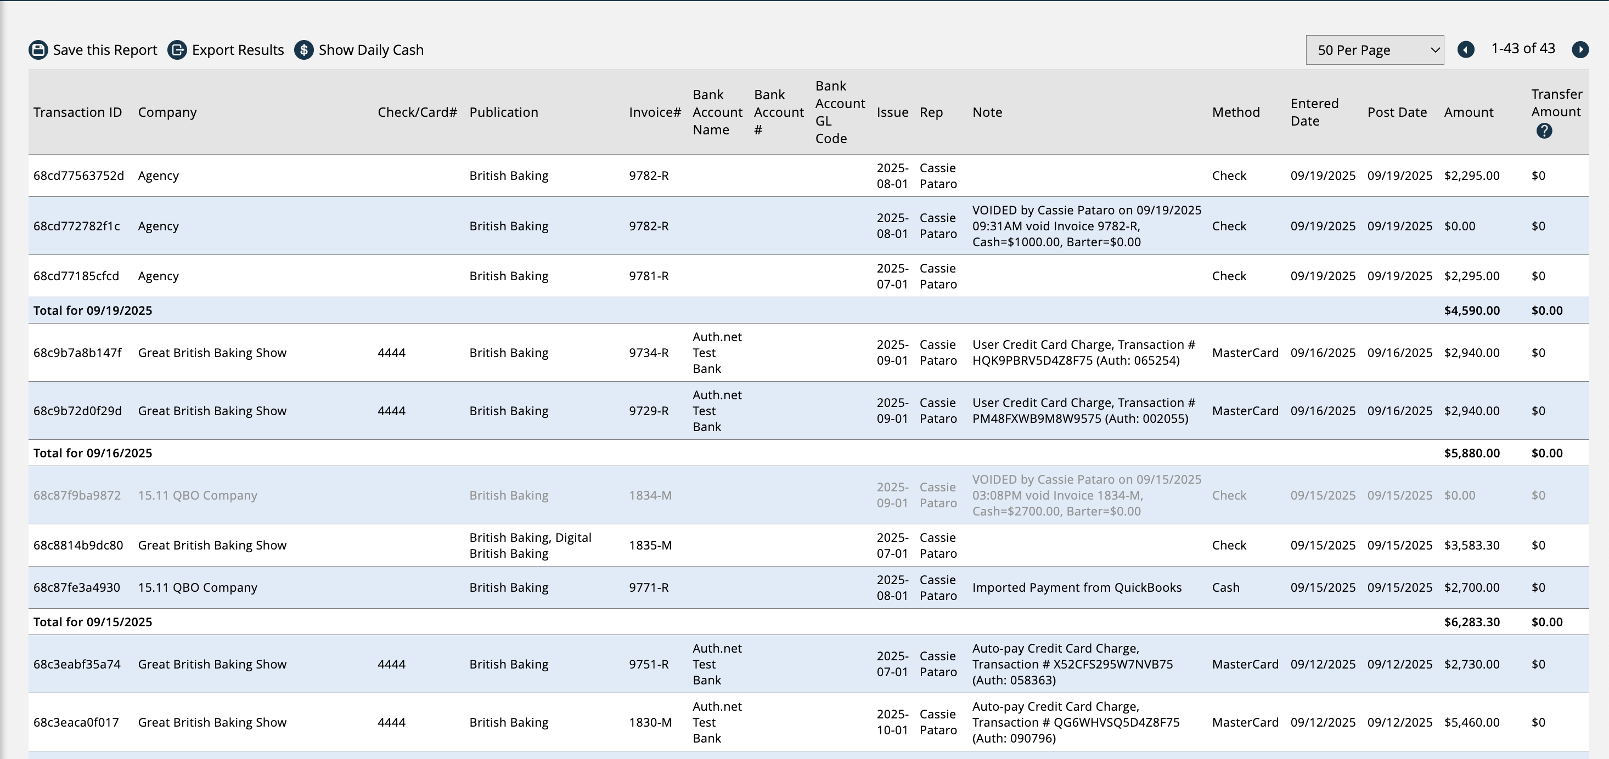Click the Show Daily Cash dollar icon
1609x759 pixels.
point(304,50)
